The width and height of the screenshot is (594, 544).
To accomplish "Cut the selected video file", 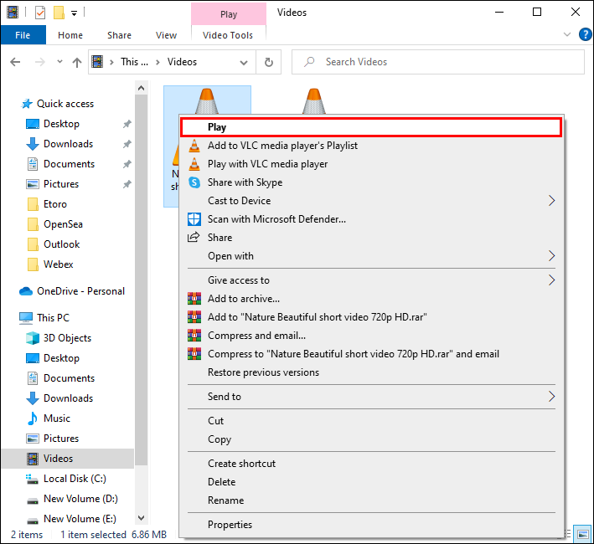I will [x=371, y=421].
